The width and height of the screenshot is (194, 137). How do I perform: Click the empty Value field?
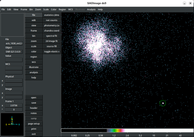coord(14,60)
